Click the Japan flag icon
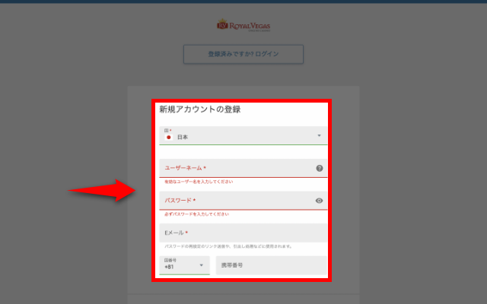487x304 pixels. (x=169, y=138)
